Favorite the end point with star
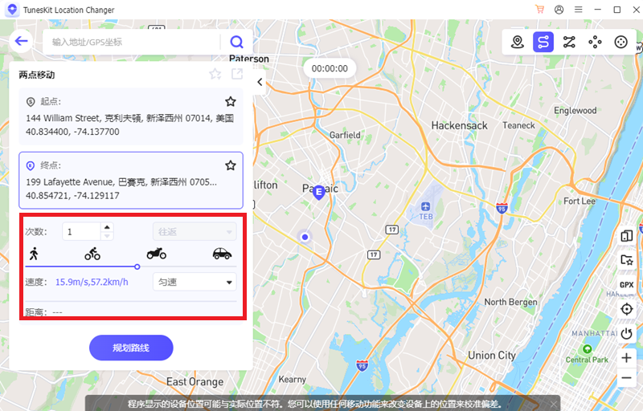Screen dimensions: 643x411 click(231, 165)
